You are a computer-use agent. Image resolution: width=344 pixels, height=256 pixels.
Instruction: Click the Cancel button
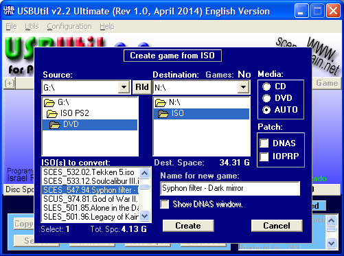[x=277, y=226]
